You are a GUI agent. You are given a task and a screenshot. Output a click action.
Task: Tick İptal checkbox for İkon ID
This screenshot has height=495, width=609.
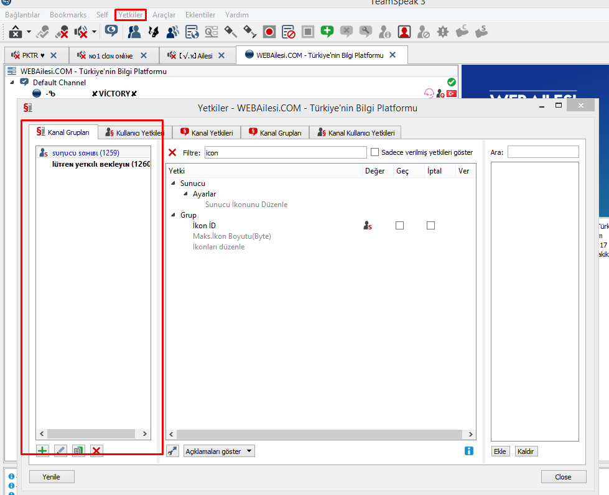click(430, 226)
